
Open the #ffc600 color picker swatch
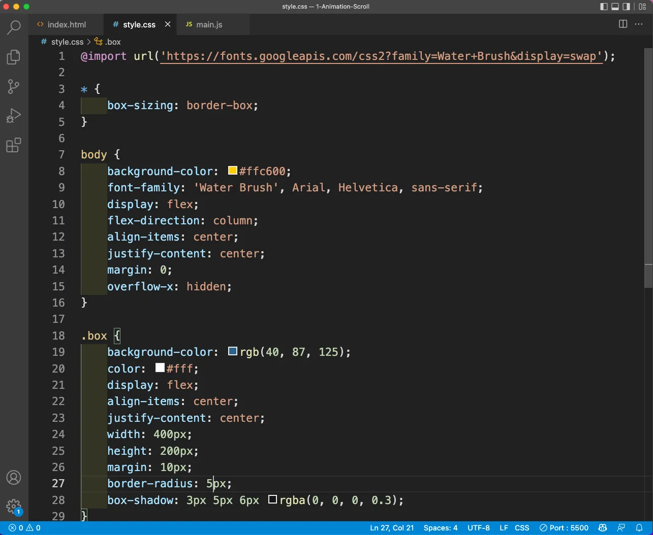(x=233, y=171)
